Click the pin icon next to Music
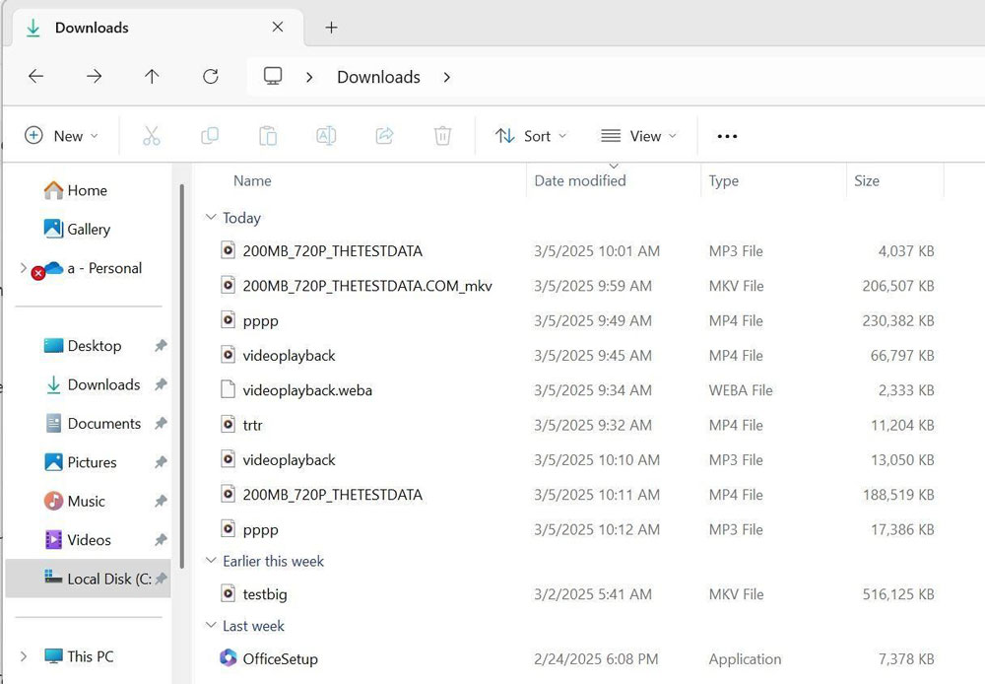The width and height of the screenshot is (985, 684). click(x=161, y=501)
